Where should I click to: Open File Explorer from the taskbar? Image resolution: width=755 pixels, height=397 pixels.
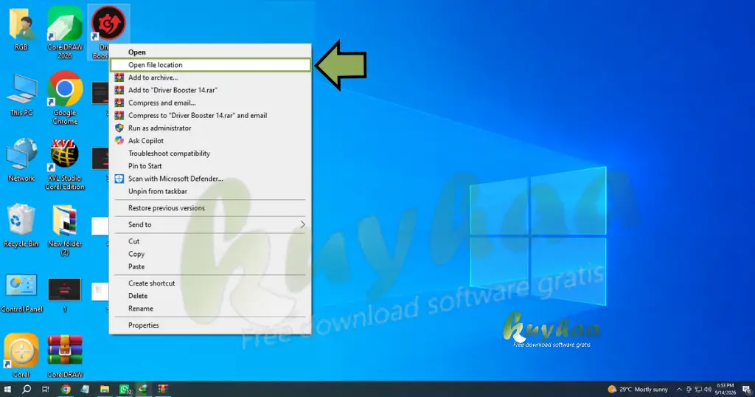pyautogui.click(x=105, y=389)
